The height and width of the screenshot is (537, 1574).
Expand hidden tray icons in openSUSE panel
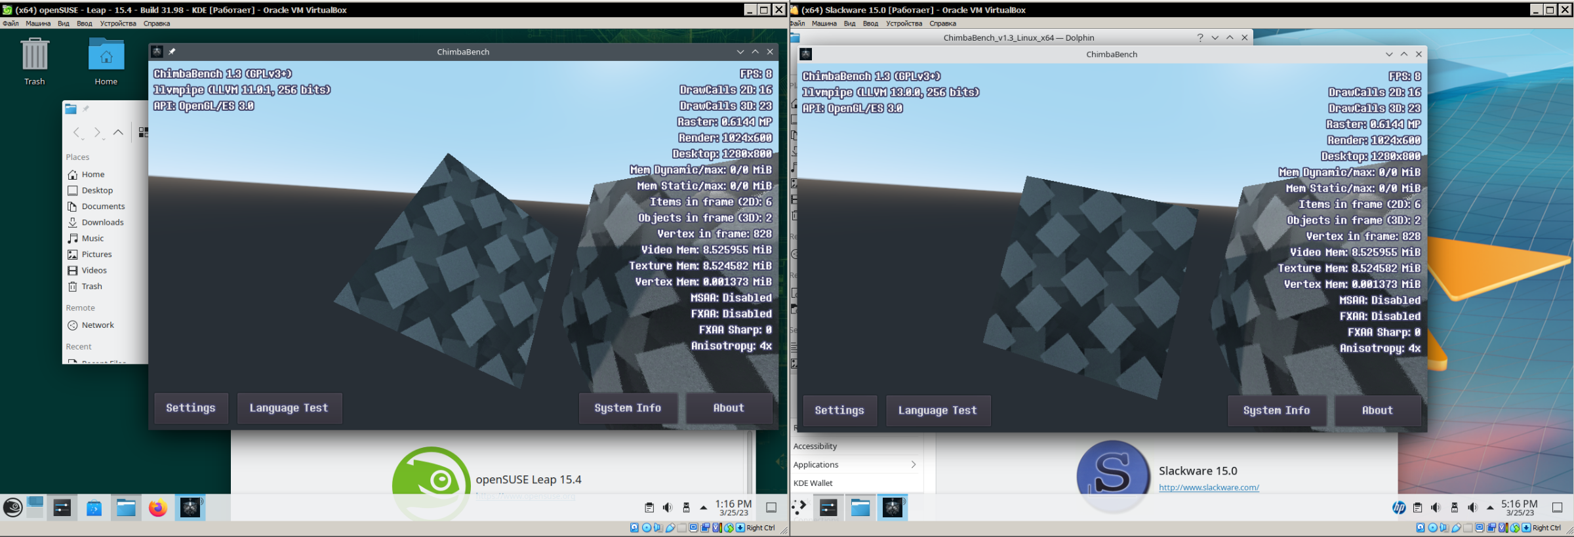[704, 507]
